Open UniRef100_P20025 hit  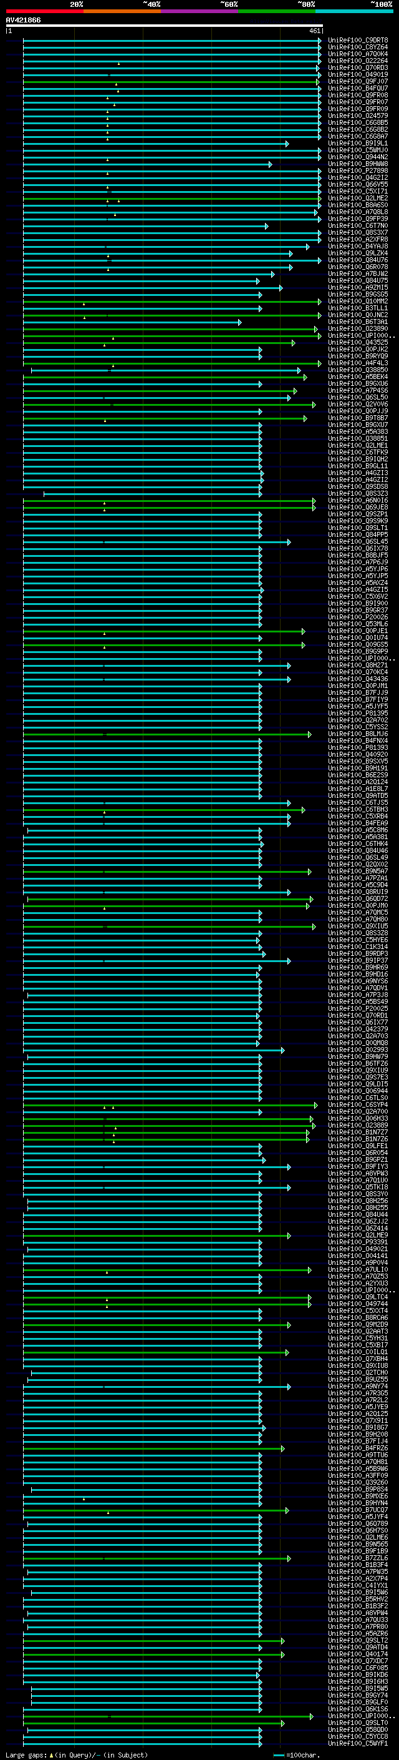pos(357,1008)
